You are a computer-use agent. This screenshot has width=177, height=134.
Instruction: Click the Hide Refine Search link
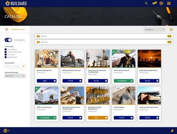[x=18, y=30]
